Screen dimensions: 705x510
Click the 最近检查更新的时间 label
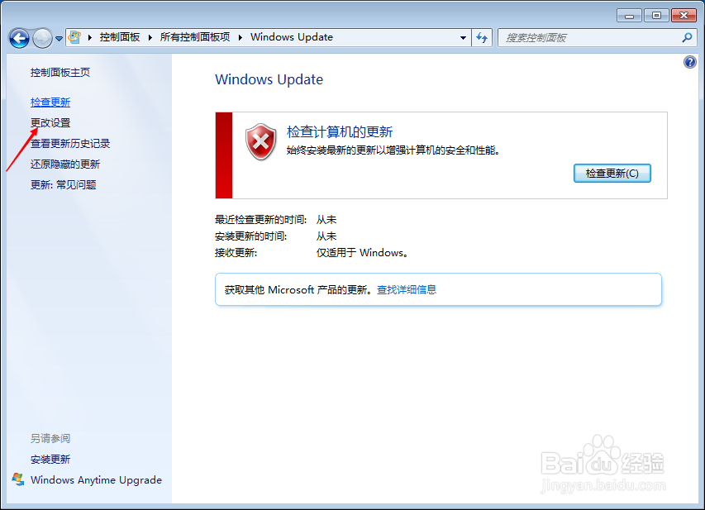tap(261, 220)
